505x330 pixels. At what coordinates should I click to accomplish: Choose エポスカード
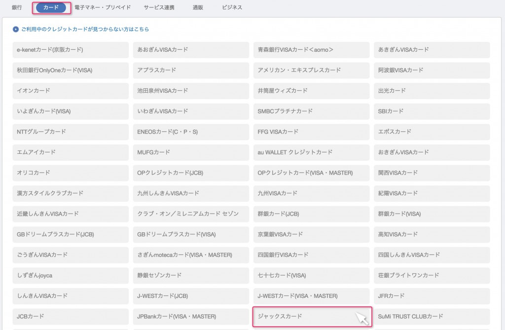click(x=432, y=132)
